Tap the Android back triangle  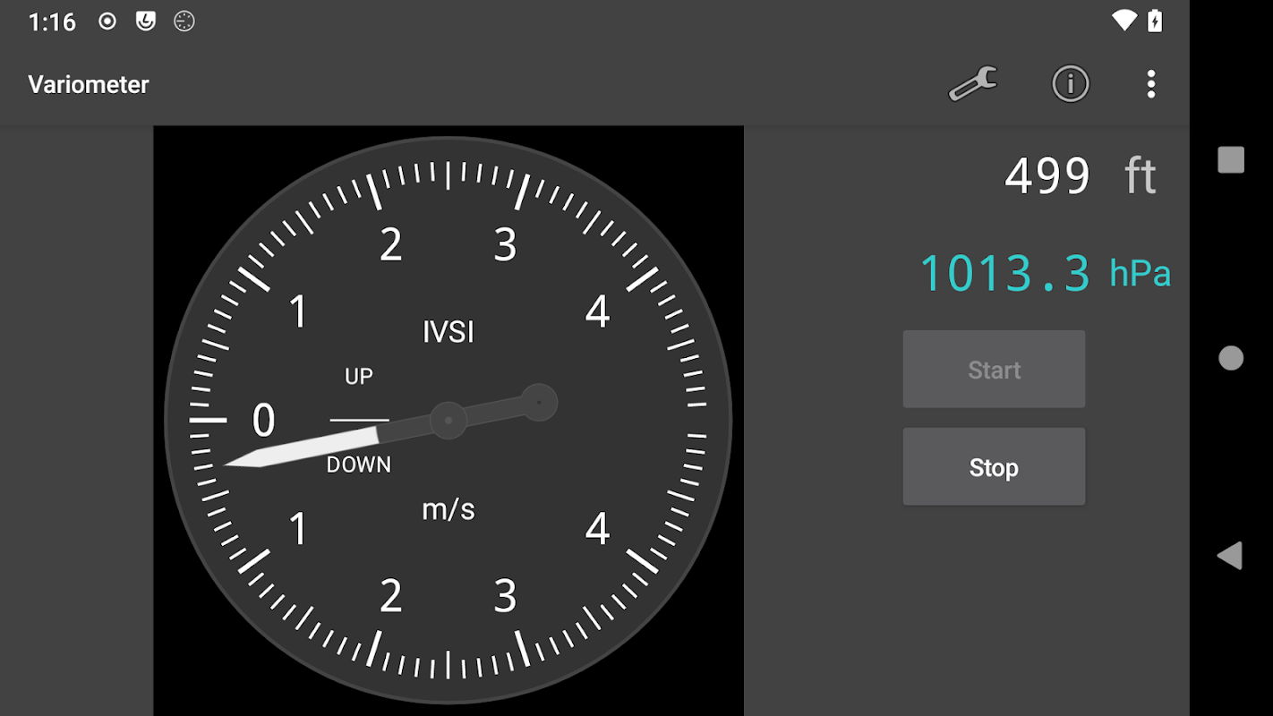tap(1230, 555)
